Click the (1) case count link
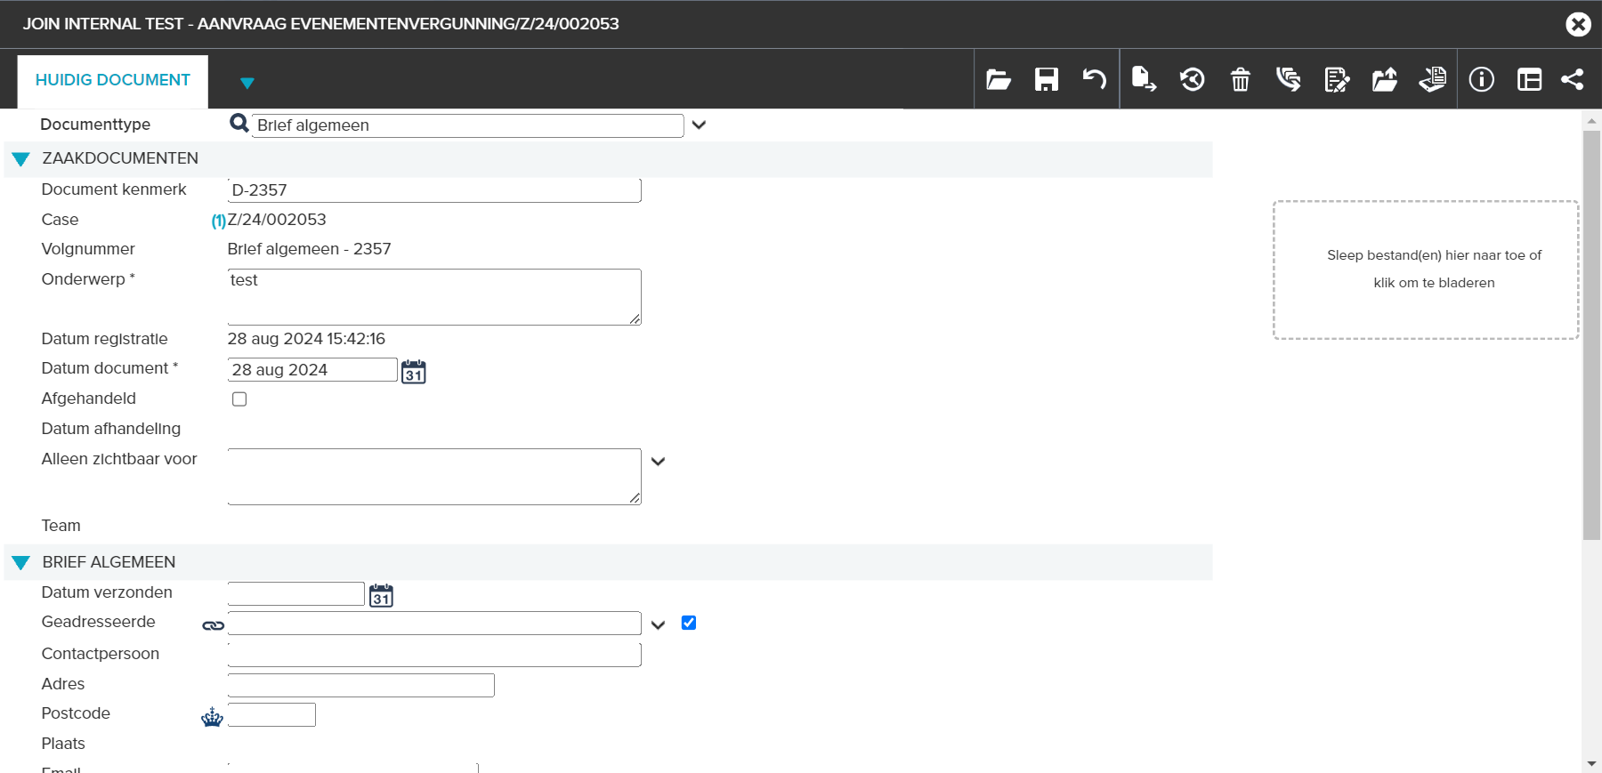The height and width of the screenshot is (773, 1602). click(x=218, y=221)
